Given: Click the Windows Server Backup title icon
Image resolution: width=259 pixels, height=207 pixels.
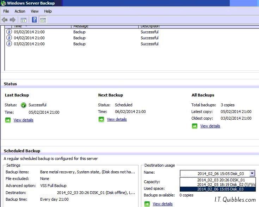Looking at the screenshot, I should 3,3.
